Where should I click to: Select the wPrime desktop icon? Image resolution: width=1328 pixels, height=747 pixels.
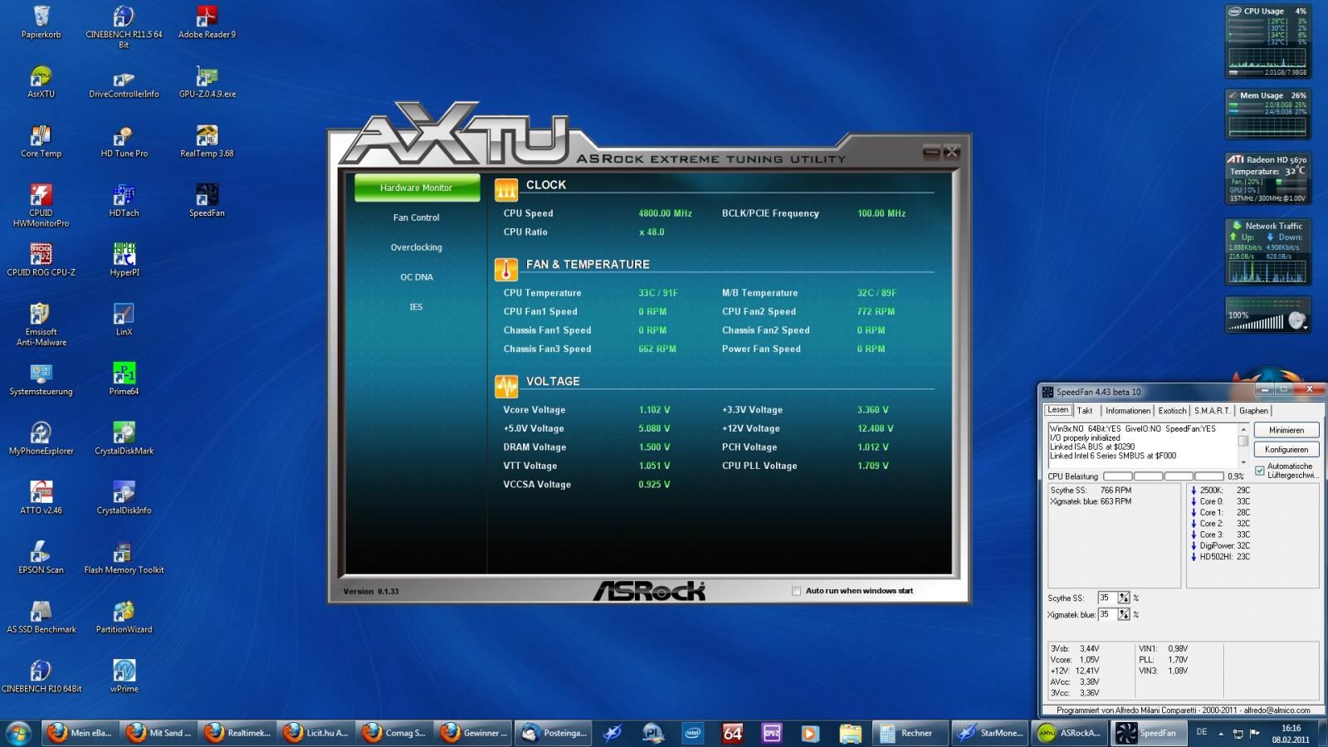point(124,678)
